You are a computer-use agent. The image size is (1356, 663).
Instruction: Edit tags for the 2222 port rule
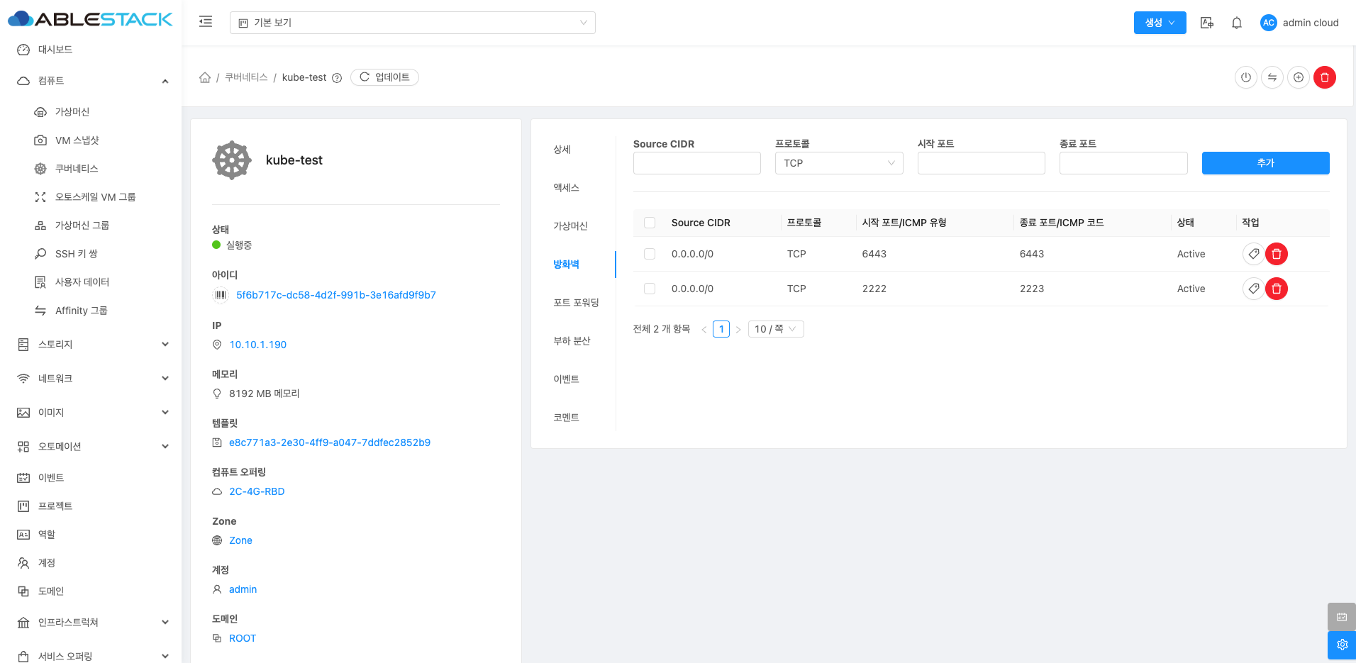pyautogui.click(x=1253, y=289)
